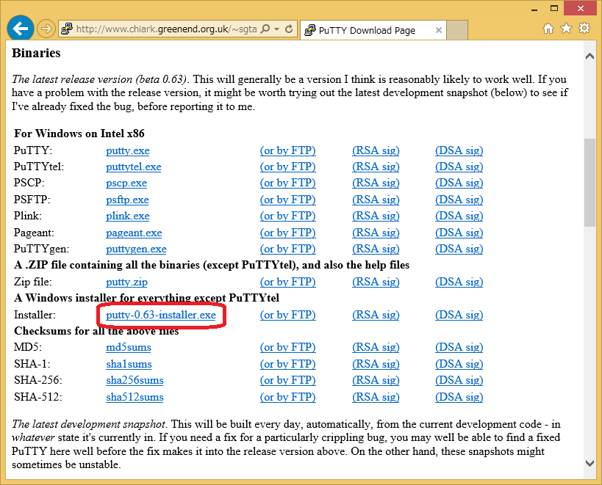Click DSA sig in Installer row
This screenshot has width=602, height=485.
459,315
